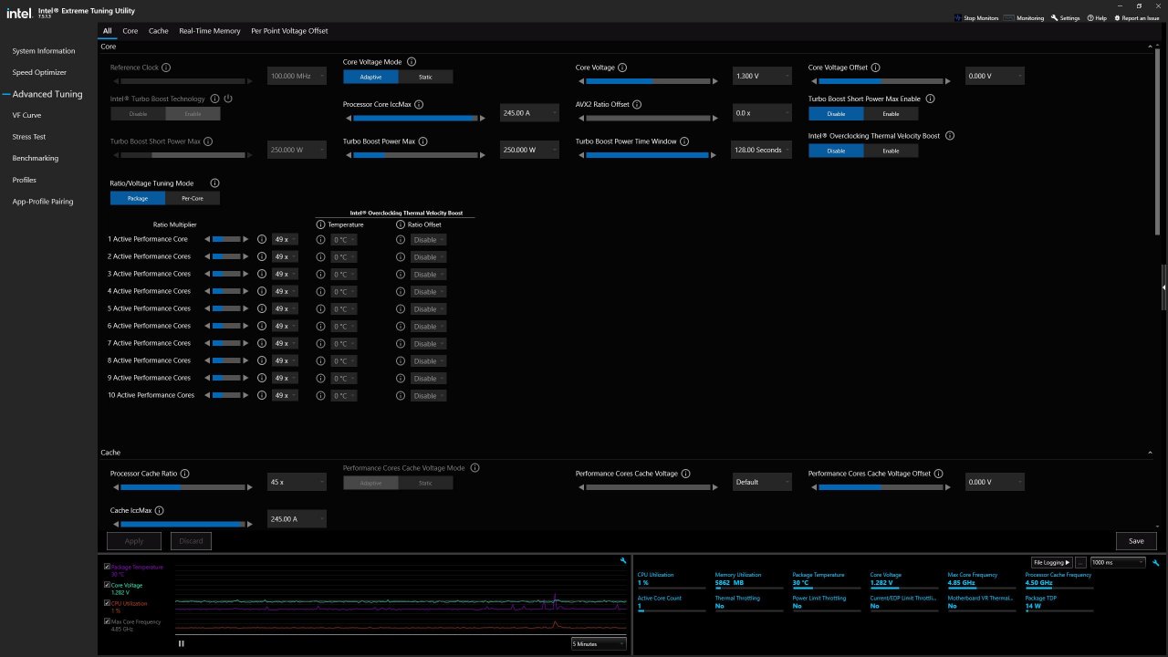Open Intel XTU Settings via wrench icon

click(1054, 17)
